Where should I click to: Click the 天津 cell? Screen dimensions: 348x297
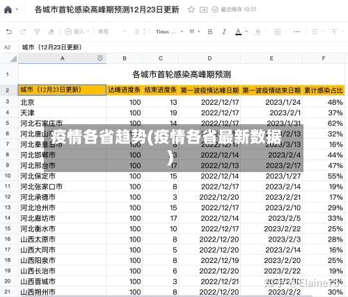point(62,112)
